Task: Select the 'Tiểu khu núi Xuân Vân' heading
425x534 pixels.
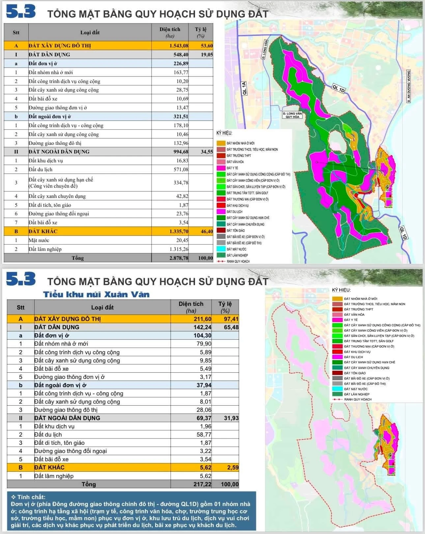Action: [97, 294]
